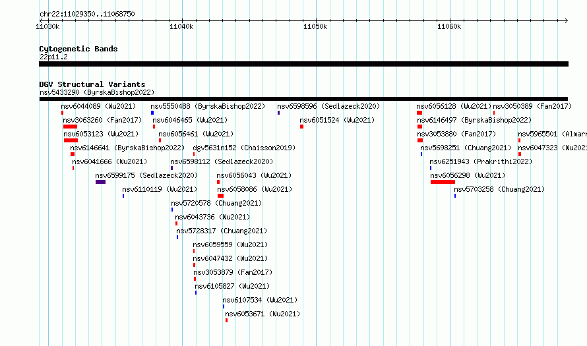587x346 pixels.
Task: Select nsv3053879 (Fan2017) label
Action: click(233, 272)
